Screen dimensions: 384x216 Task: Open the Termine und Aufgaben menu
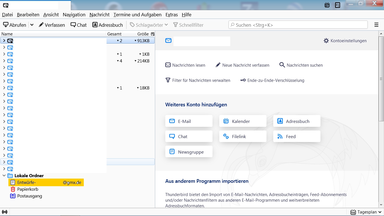coord(137,15)
